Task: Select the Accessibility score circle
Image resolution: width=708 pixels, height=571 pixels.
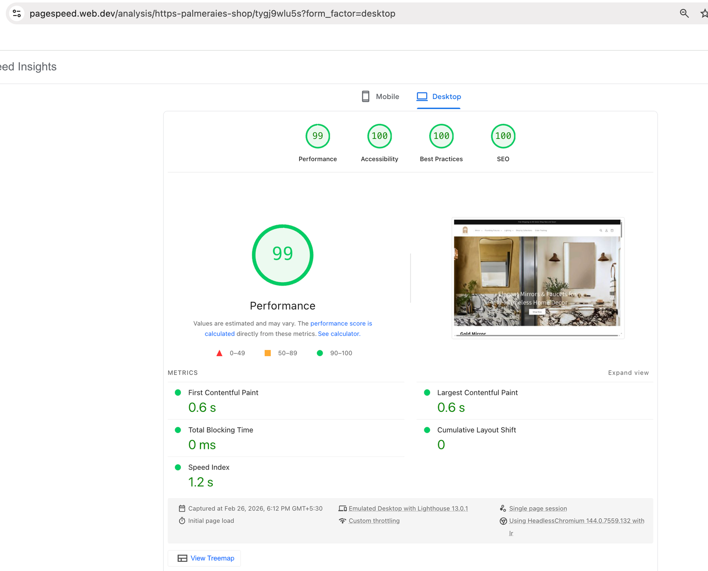Action: pyautogui.click(x=379, y=136)
